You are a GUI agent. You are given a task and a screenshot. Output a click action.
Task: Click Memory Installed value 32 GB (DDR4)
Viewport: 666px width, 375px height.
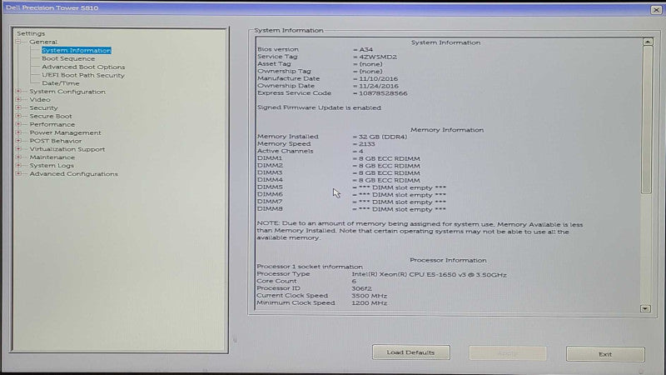pos(383,137)
